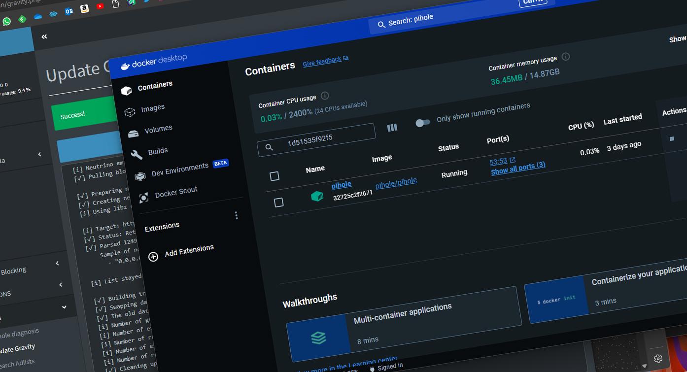Enable Only show running containers
This screenshot has width=687, height=372.
pyautogui.click(x=423, y=122)
